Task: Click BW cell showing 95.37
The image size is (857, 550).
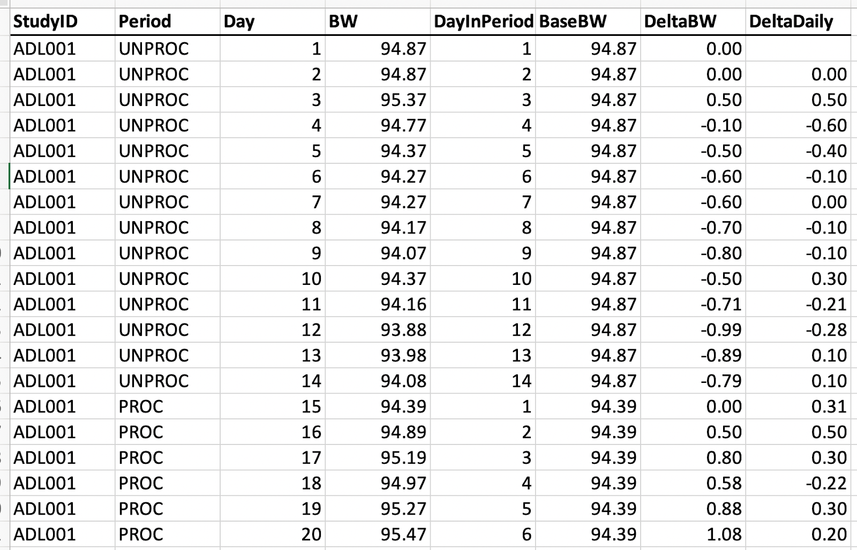Action: point(378,100)
